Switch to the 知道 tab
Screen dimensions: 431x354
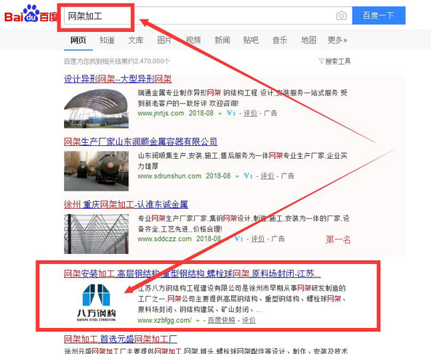click(x=107, y=40)
